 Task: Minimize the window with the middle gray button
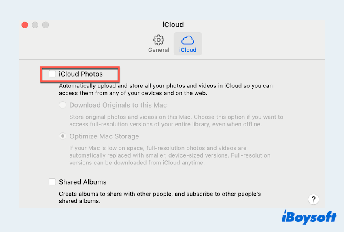click(x=35, y=25)
